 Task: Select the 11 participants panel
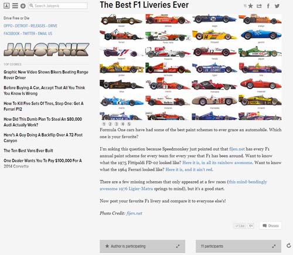239,246
